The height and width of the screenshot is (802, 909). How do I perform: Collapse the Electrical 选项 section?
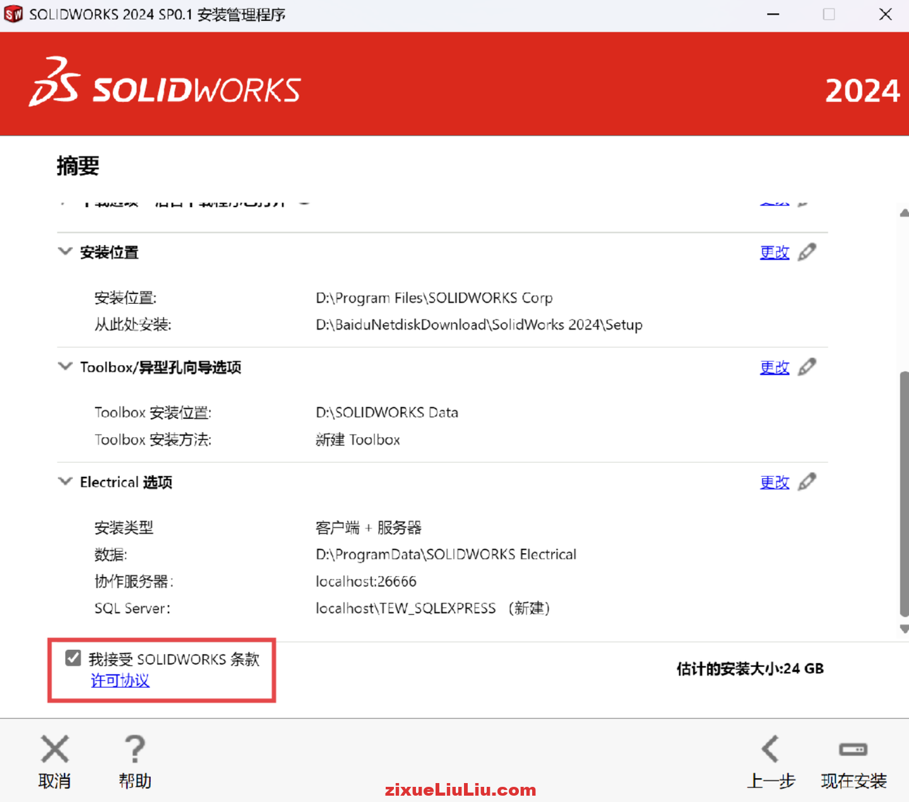65,481
